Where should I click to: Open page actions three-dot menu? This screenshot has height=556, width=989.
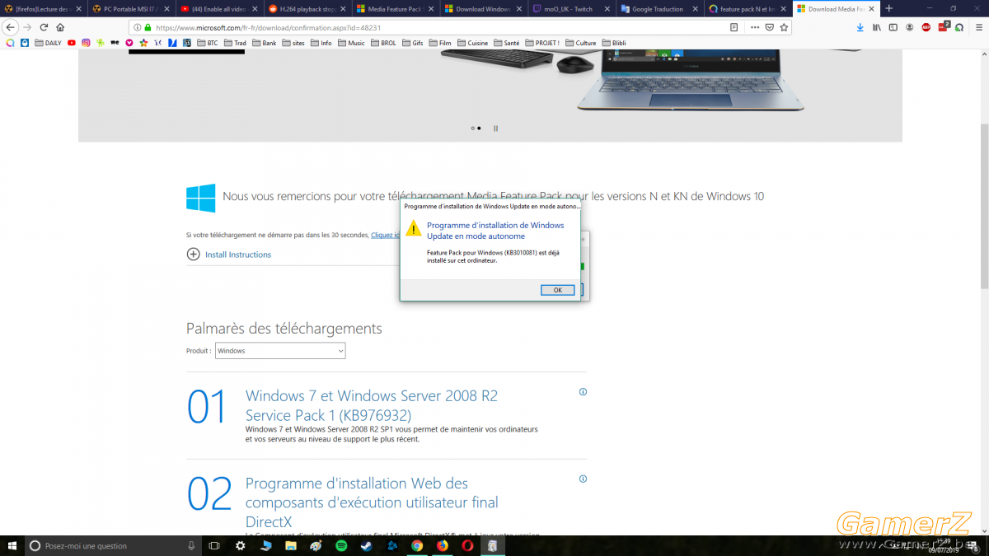tap(755, 27)
